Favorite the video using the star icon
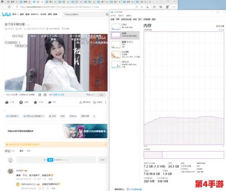This screenshot has width=226, height=191. click(35, 102)
